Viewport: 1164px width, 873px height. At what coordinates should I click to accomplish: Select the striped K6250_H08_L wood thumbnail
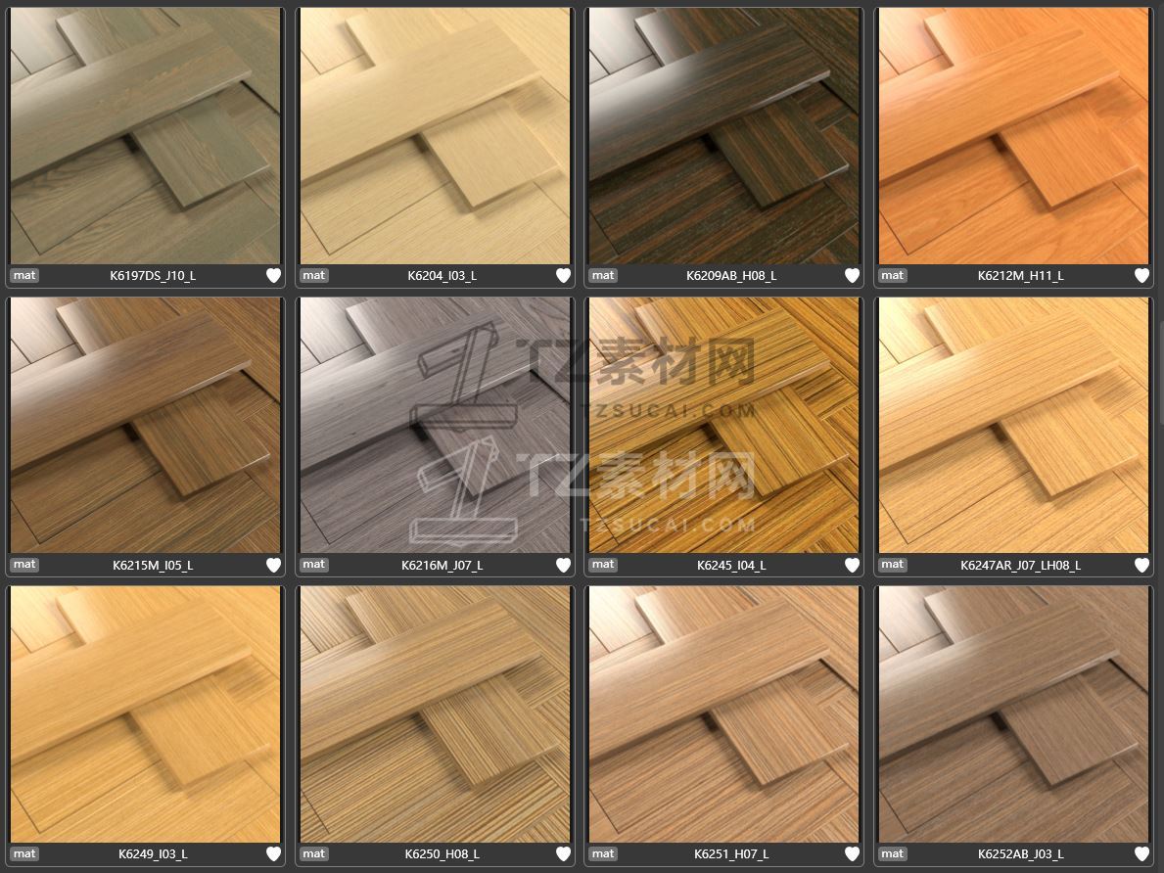pyautogui.click(x=435, y=714)
